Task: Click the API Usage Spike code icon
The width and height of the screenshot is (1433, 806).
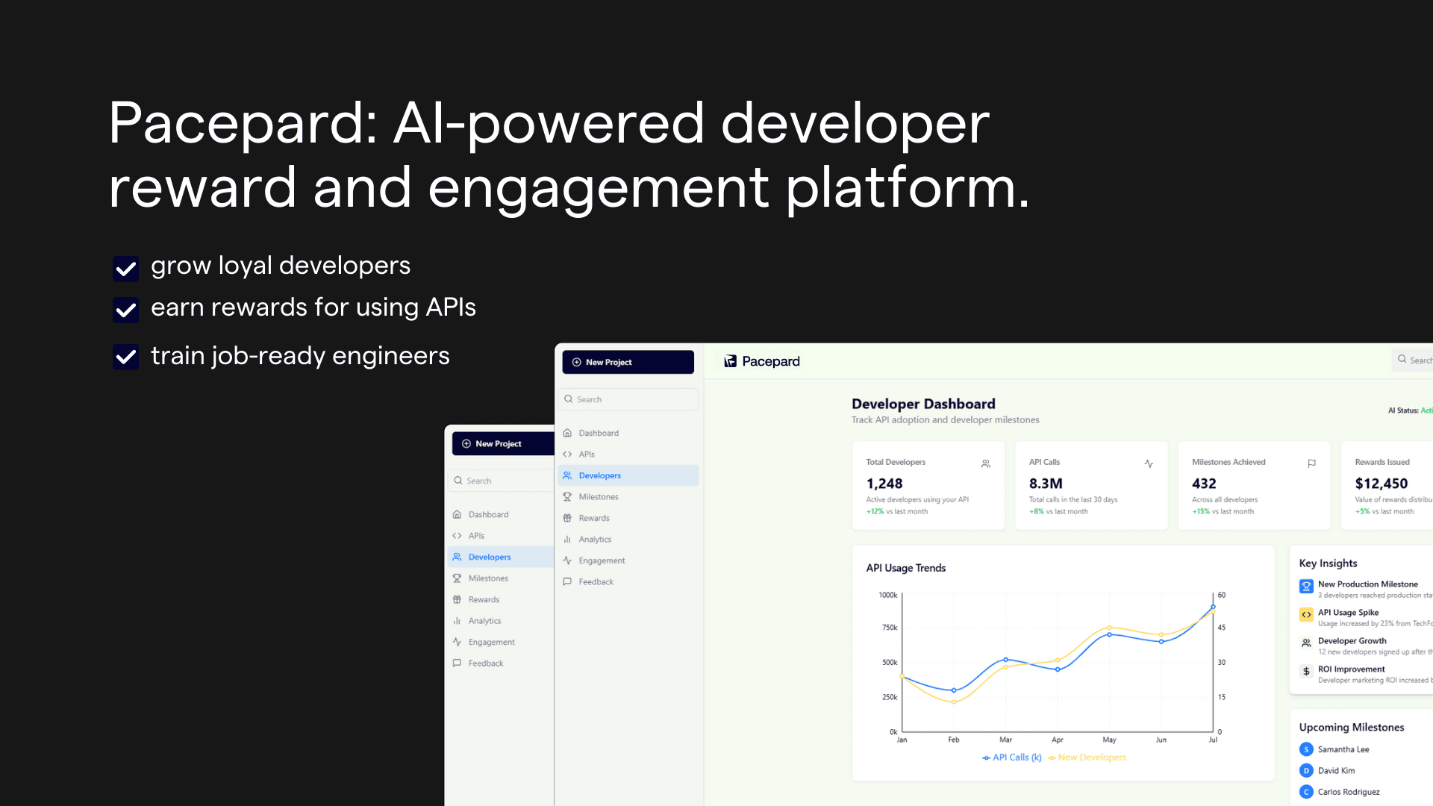Action: (x=1306, y=615)
